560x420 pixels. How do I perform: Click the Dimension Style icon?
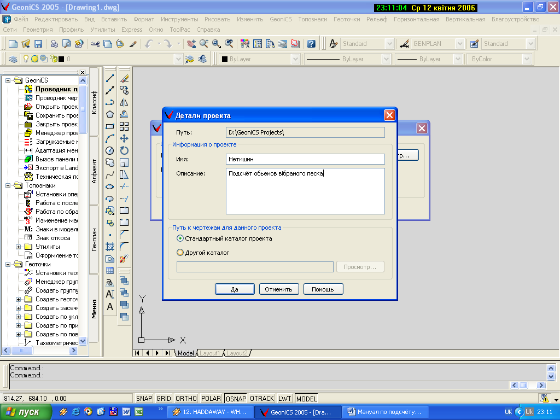(x=404, y=44)
